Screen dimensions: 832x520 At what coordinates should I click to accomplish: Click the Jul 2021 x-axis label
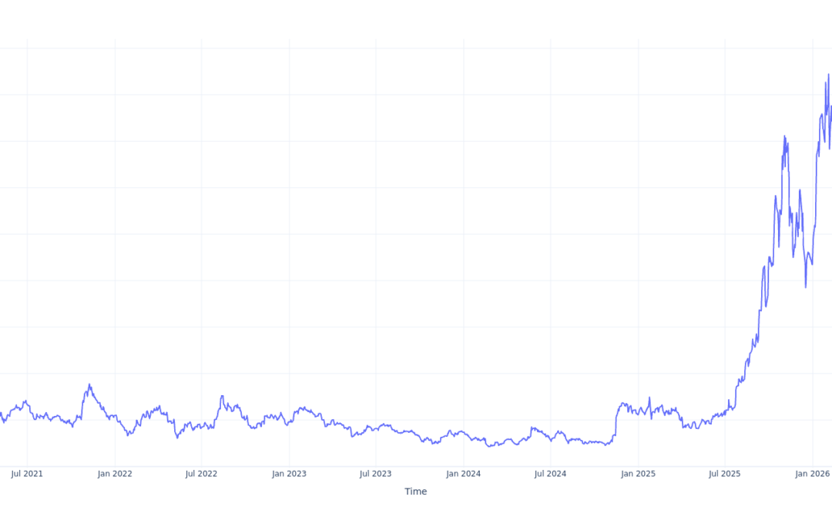pyautogui.click(x=27, y=474)
